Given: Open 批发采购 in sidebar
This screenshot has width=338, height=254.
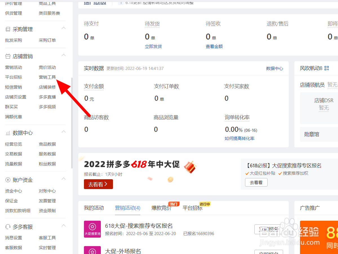Looking at the screenshot, I should pos(14,40).
